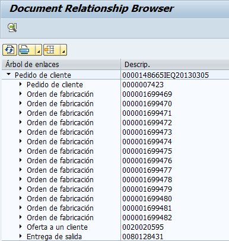The image size is (229, 241).
Task: Click the Árbol de enlaces column header
Action: coord(61,65)
